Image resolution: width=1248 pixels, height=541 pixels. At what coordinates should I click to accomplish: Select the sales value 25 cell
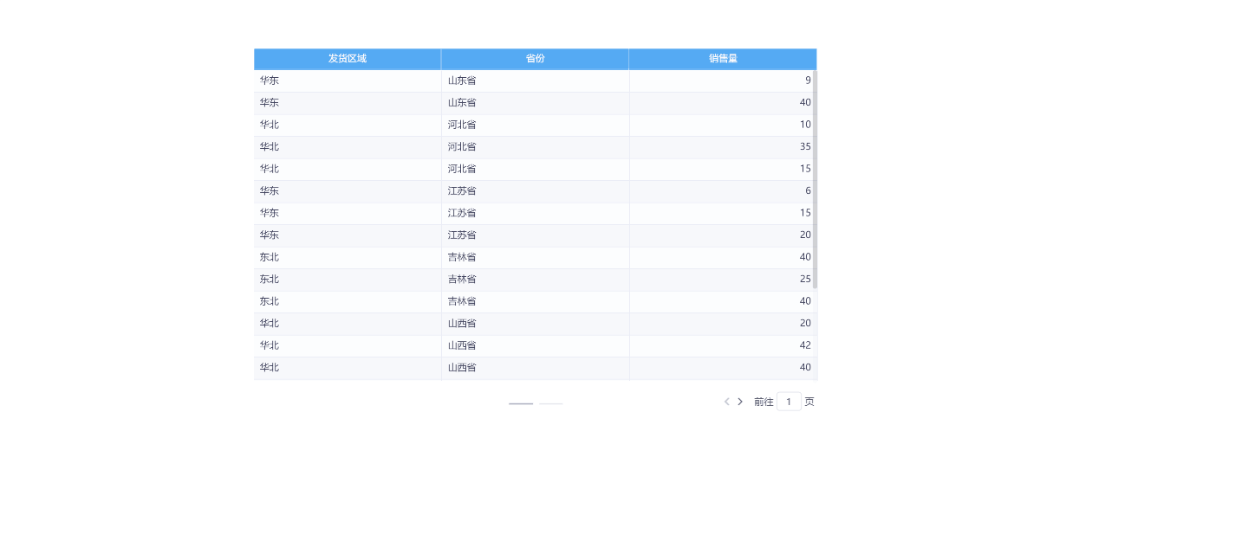(723, 280)
